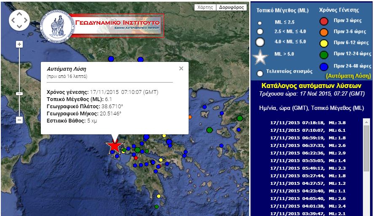373x216 pixels.
Task: Click the orange earthquake marker on map
Action: pos(190,117)
